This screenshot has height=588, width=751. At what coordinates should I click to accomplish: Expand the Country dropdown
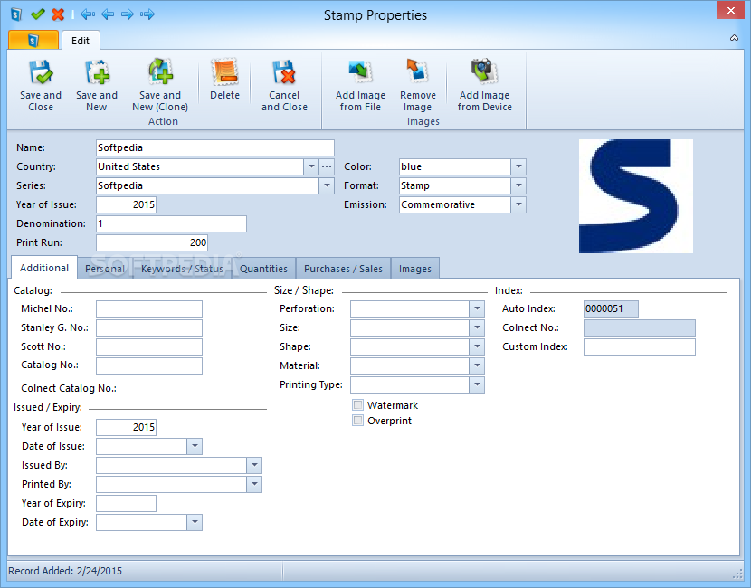pos(311,166)
